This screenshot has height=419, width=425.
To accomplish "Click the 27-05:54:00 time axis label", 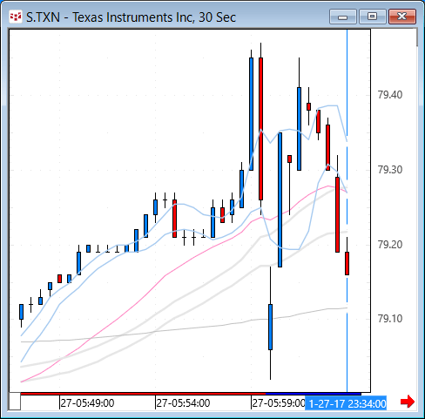I will [183, 403].
